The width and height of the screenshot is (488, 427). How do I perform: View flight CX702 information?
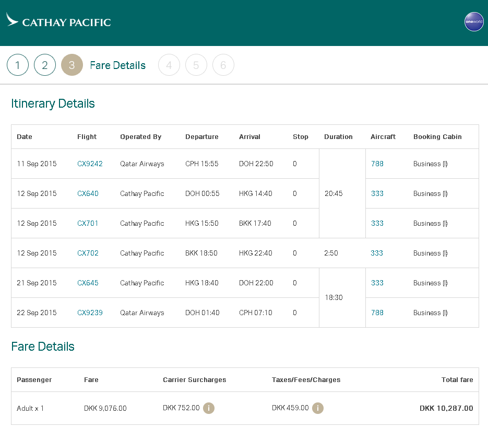[88, 253]
